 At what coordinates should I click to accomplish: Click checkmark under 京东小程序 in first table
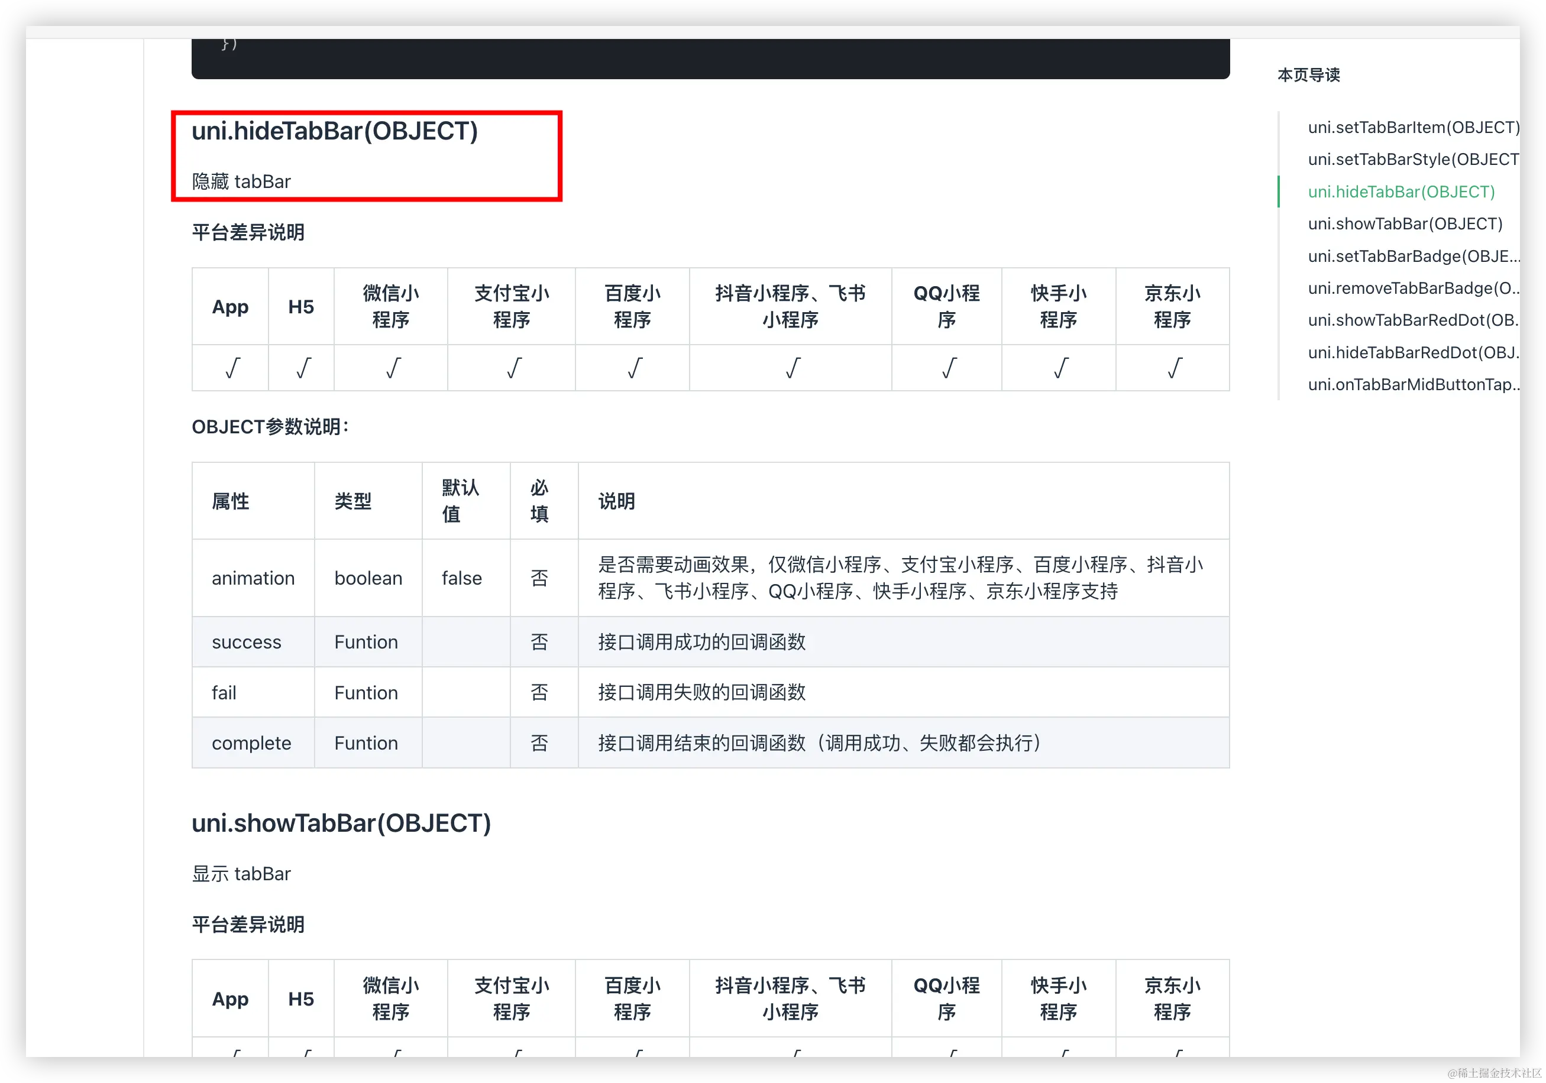pyautogui.click(x=1173, y=368)
